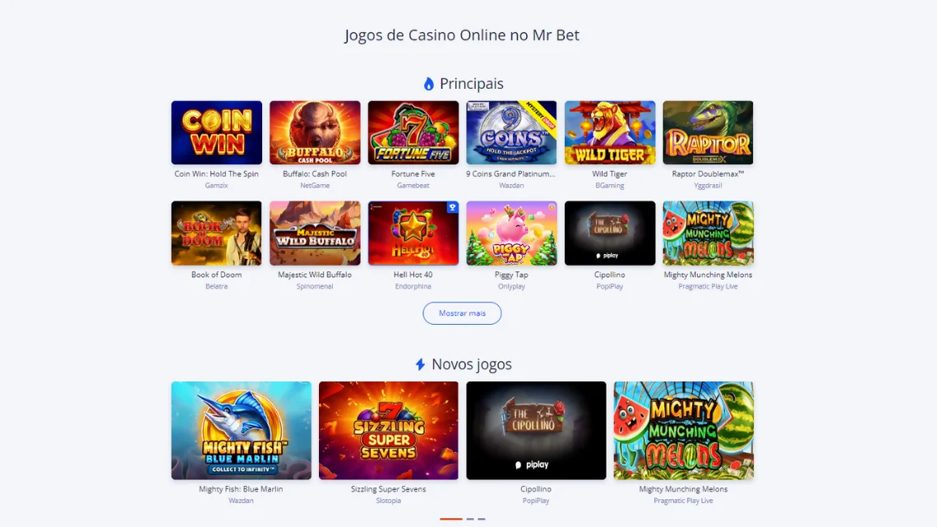This screenshot has width=937, height=527.
Task: Open Raptor Doublemax game thumbnail
Action: (709, 132)
